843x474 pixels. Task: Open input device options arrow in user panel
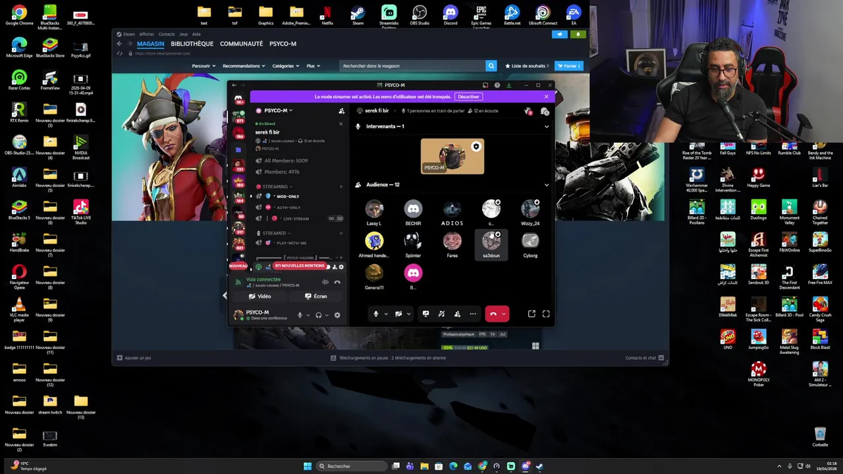click(x=308, y=315)
